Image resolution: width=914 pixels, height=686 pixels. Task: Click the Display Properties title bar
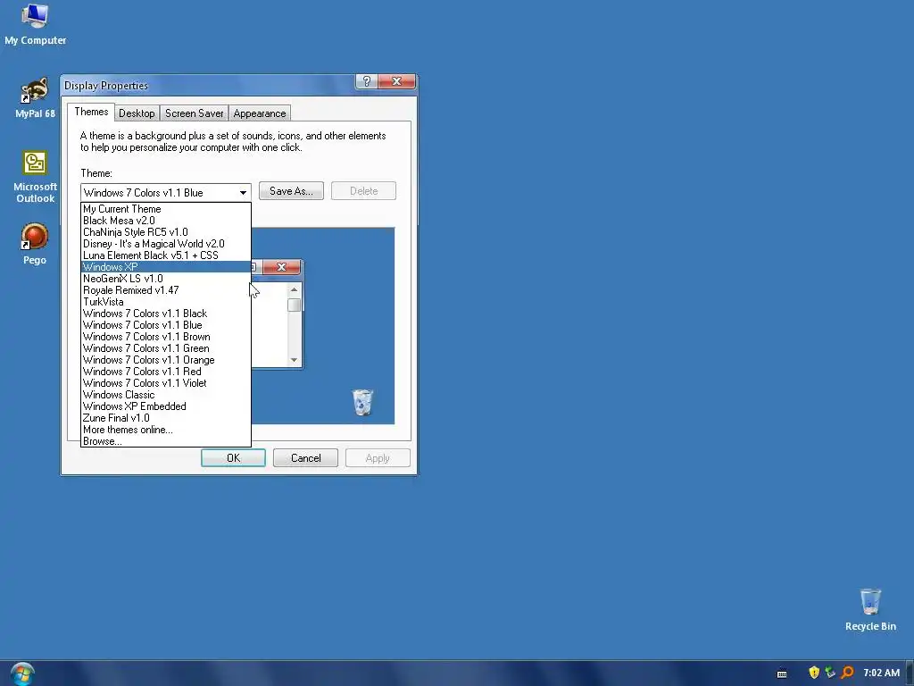click(x=207, y=85)
